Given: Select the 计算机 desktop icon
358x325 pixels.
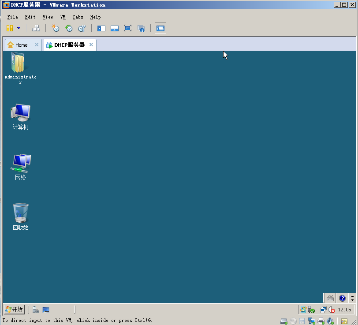Looking at the screenshot, I should [20, 117].
